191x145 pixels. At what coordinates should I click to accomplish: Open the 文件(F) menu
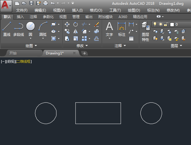point(22,10)
